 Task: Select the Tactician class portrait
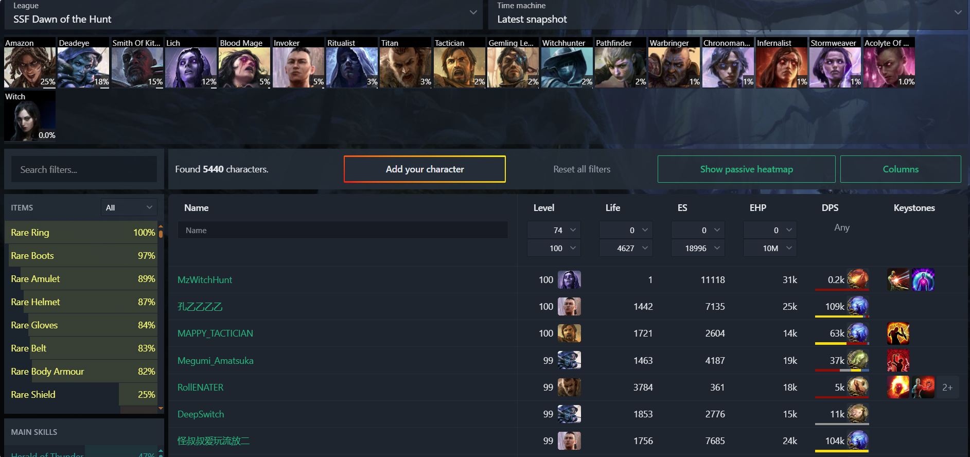pyautogui.click(x=460, y=63)
